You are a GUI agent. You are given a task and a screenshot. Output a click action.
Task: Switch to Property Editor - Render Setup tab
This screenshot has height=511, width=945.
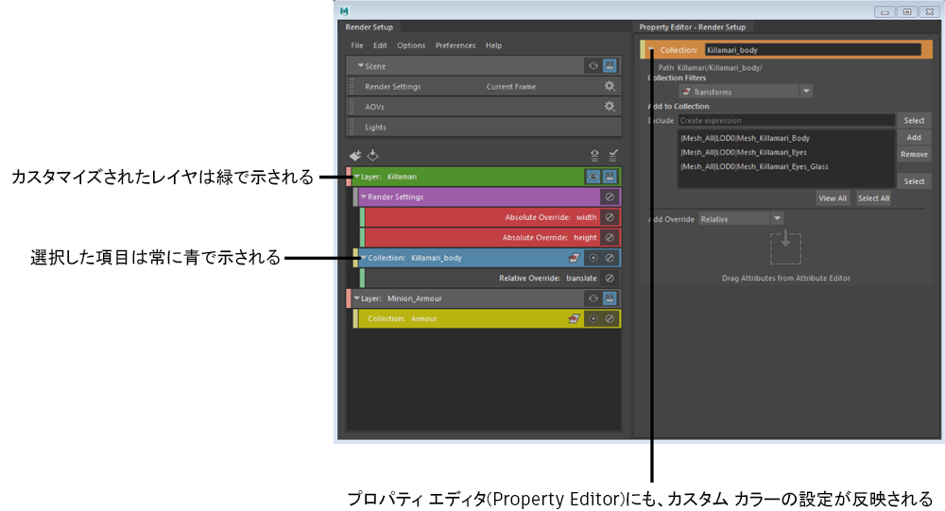click(692, 27)
